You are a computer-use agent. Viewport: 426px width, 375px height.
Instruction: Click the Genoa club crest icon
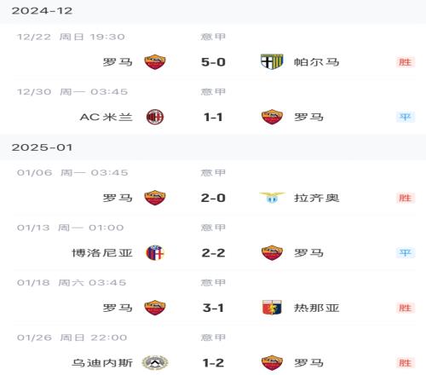[x=272, y=308]
